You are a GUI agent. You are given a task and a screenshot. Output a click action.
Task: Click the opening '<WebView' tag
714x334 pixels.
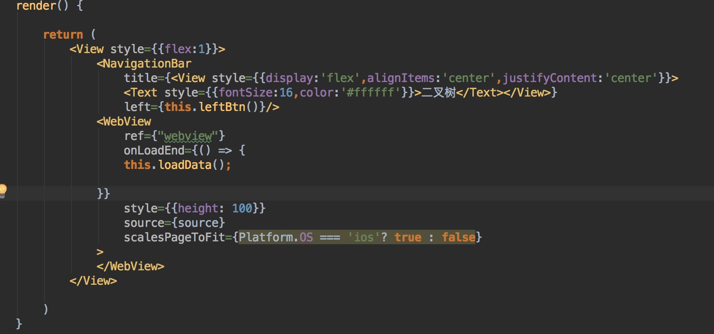124,122
